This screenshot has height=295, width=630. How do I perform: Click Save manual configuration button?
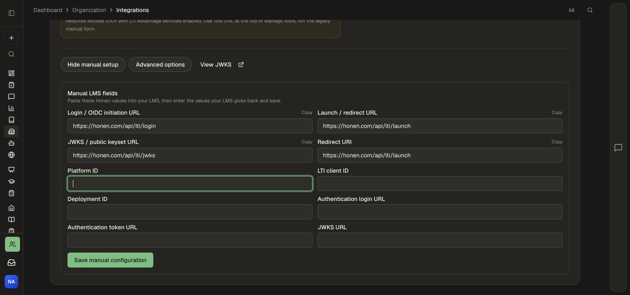click(110, 260)
